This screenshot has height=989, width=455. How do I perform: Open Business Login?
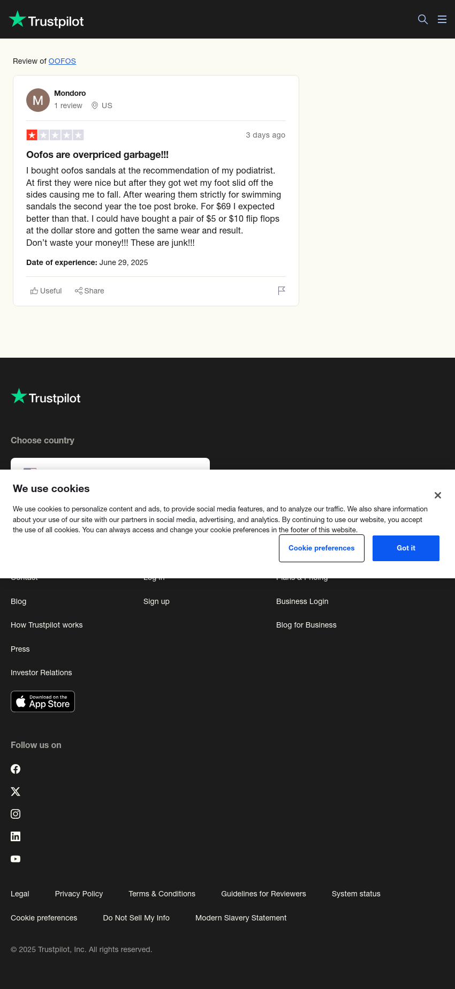click(302, 601)
